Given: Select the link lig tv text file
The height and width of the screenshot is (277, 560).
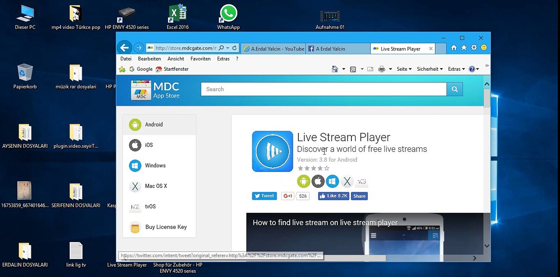Looking at the screenshot, I should click(76, 255).
